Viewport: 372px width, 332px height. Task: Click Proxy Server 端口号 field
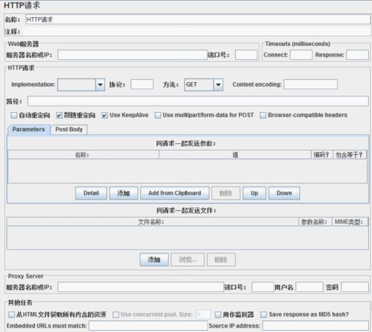pos(262,287)
